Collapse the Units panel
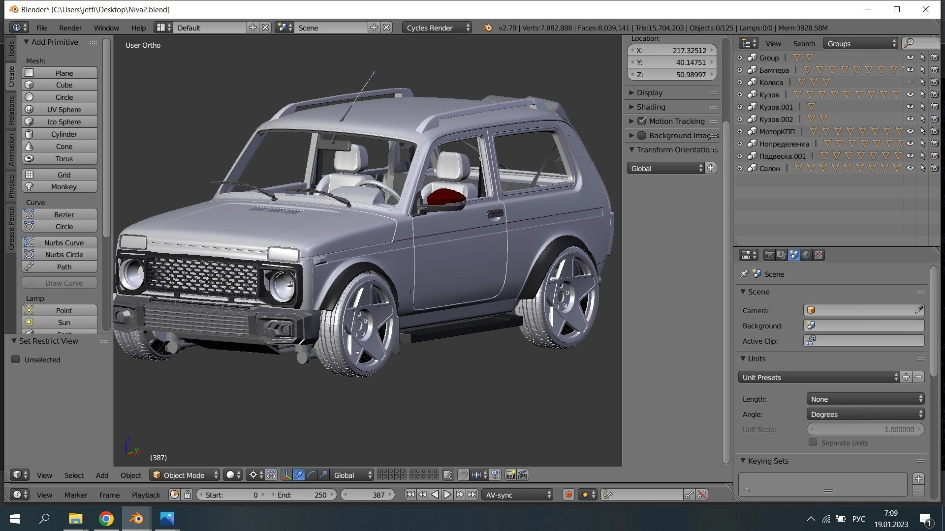Image resolution: width=945 pixels, height=531 pixels. (743, 358)
